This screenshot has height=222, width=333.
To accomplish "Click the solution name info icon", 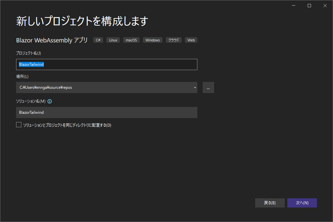I will pyautogui.click(x=50, y=101).
